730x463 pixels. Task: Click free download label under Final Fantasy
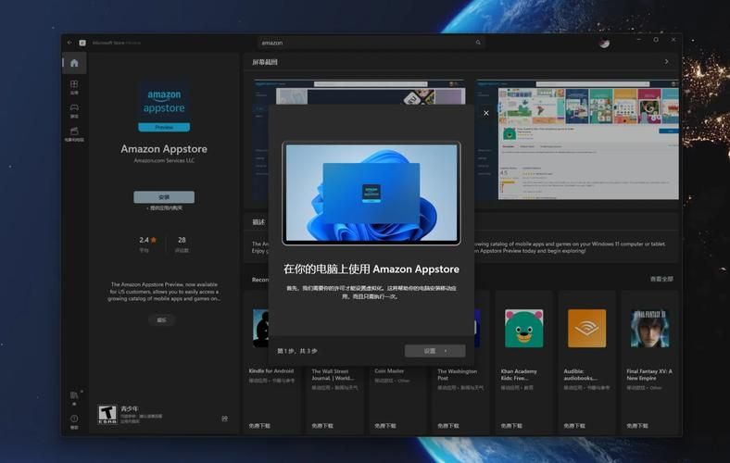[636, 426]
